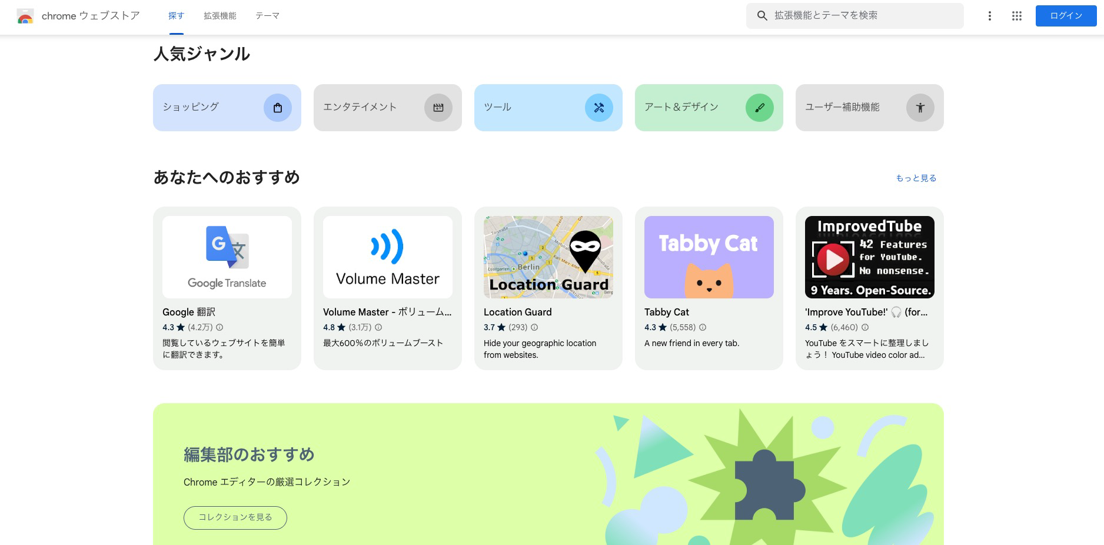Viewport: 1104px width, 545px height.
Task: Click info icon beside Location Guard rating
Action: (534, 328)
